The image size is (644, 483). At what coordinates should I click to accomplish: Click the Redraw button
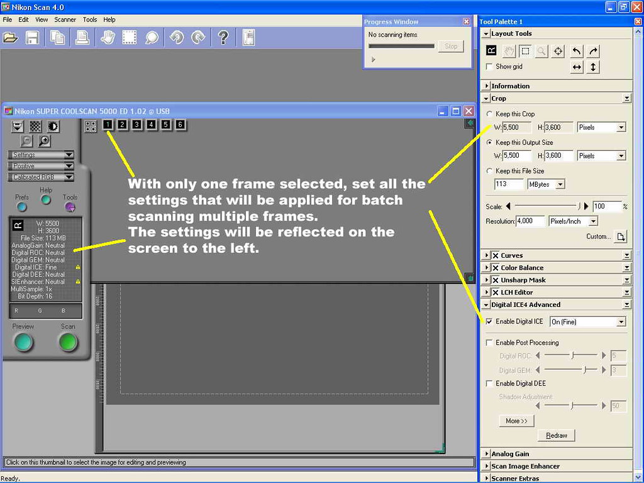coord(557,435)
